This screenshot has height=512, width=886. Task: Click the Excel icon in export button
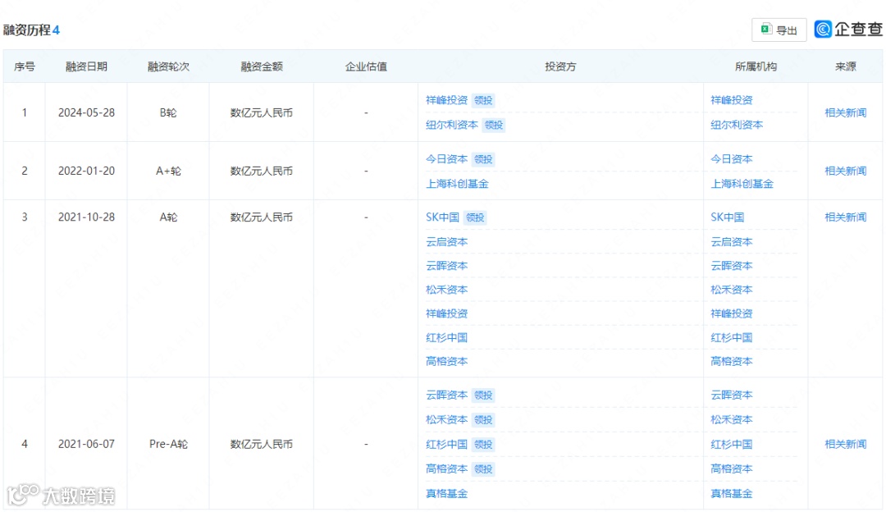coord(766,30)
